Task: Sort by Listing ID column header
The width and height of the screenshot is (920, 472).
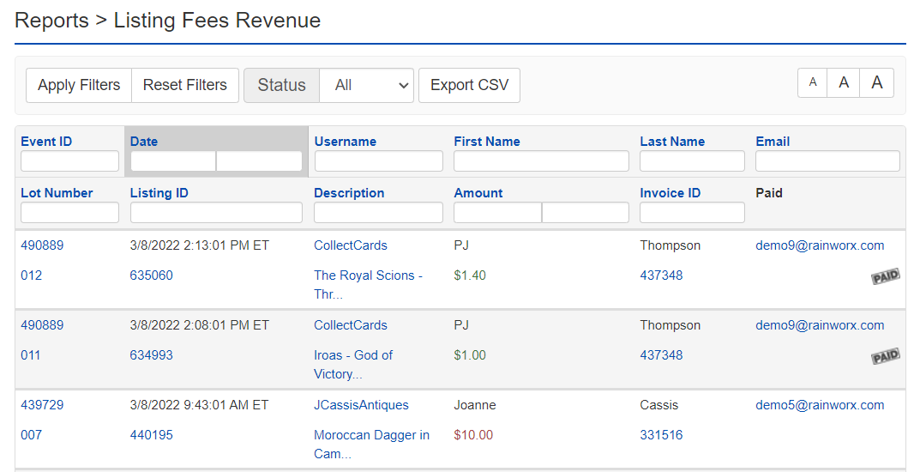Action: pyautogui.click(x=159, y=193)
